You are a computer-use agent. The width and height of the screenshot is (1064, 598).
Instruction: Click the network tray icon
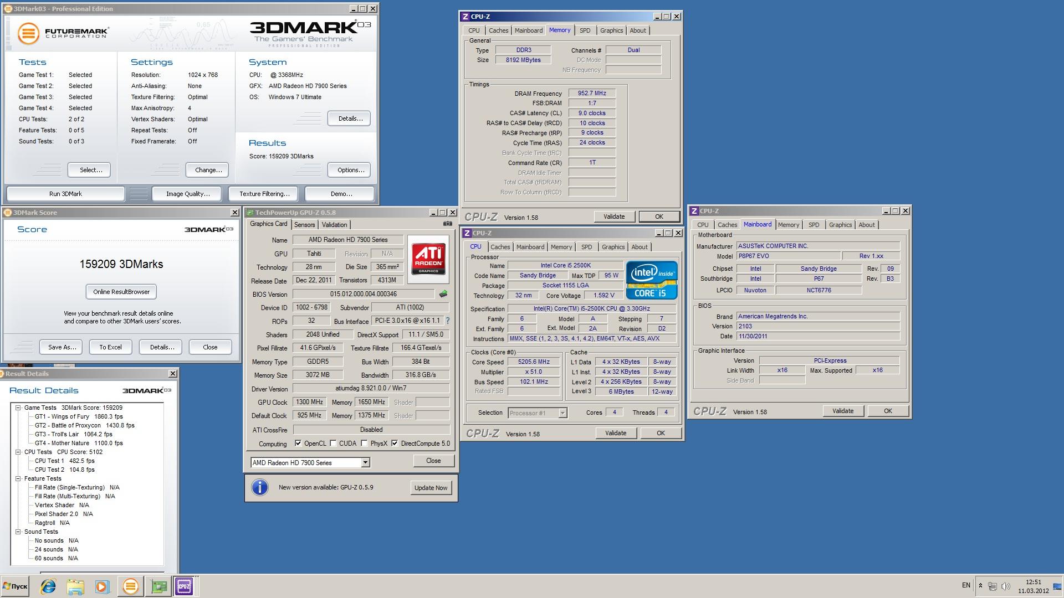coord(993,586)
